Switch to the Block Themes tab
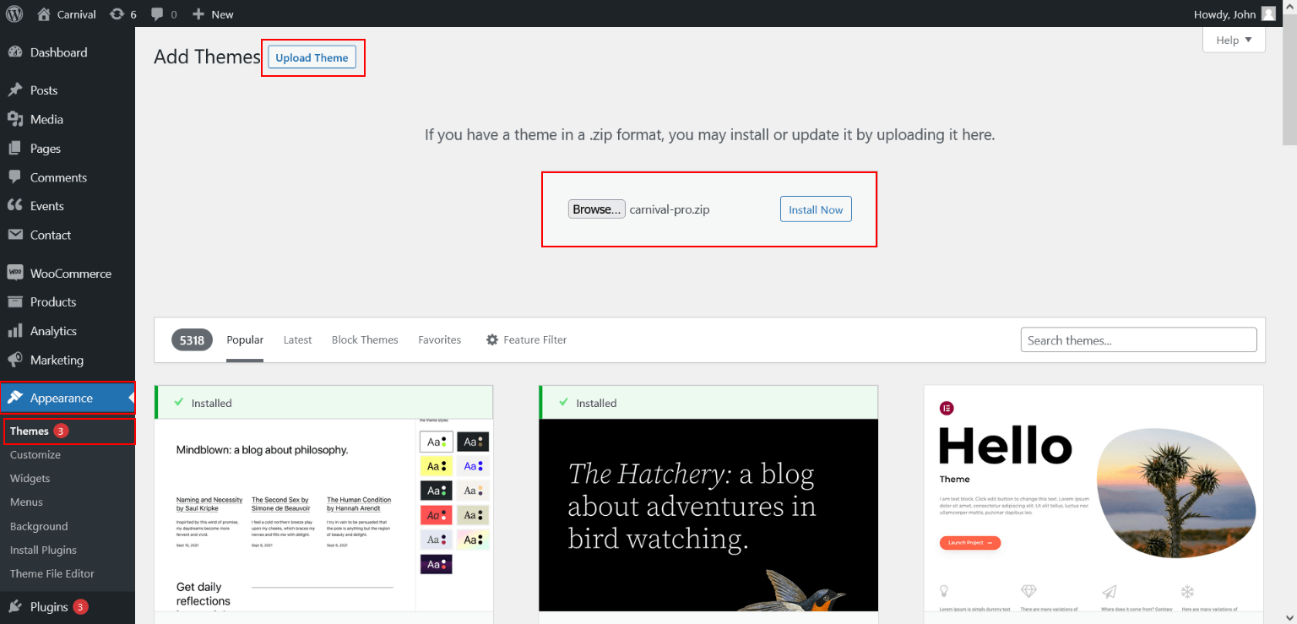 tap(365, 340)
